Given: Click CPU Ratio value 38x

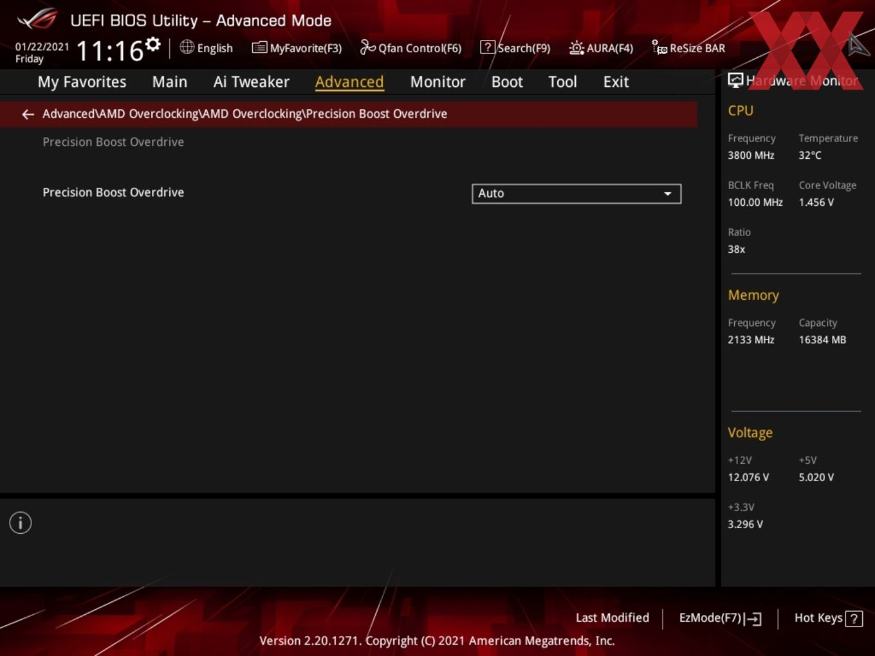Looking at the screenshot, I should pyautogui.click(x=737, y=249).
